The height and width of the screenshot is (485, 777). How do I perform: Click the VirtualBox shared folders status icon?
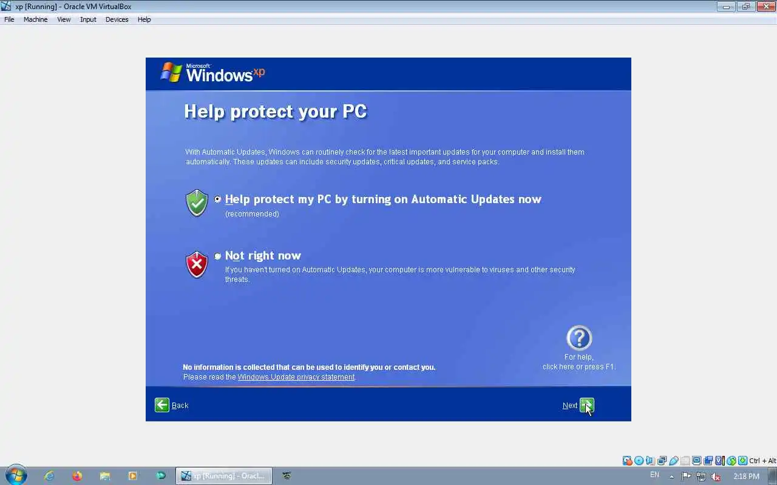pos(685,461)
